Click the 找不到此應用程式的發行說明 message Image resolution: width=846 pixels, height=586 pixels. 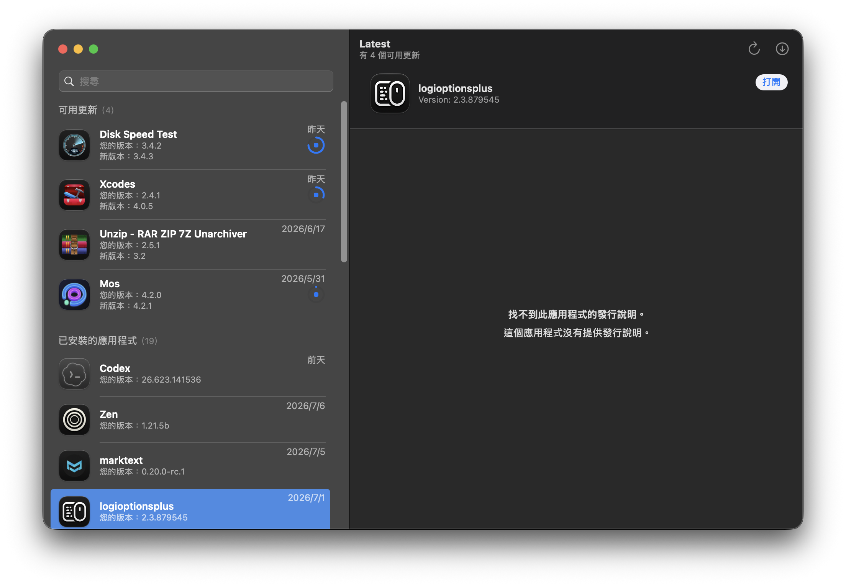[x=576, y=314]
